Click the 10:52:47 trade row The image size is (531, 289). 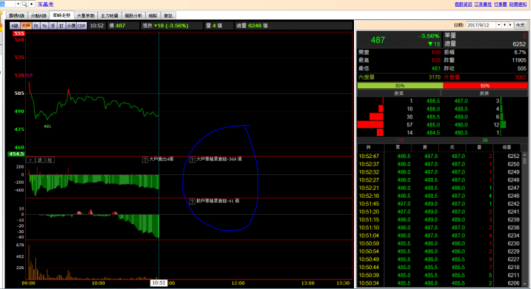click(x=440, y=157)
